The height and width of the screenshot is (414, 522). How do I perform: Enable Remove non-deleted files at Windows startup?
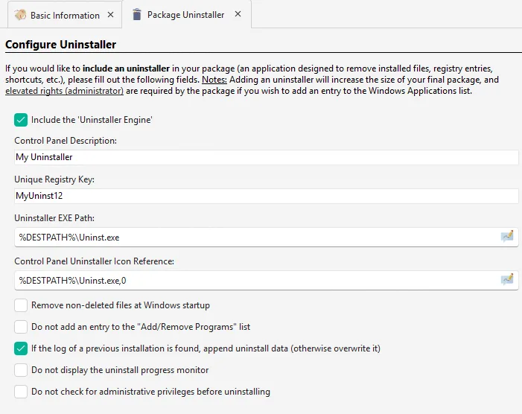21,305
